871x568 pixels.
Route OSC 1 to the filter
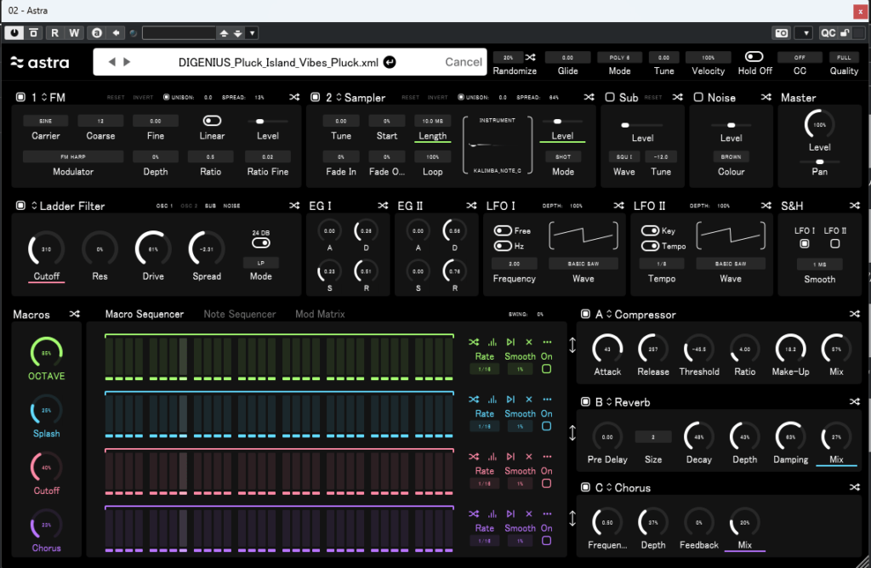point(164,206)
